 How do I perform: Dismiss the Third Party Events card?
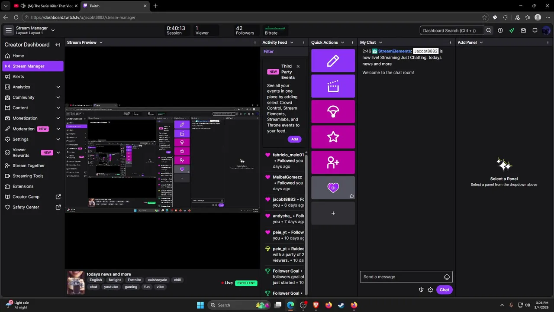tap(298, 66)
